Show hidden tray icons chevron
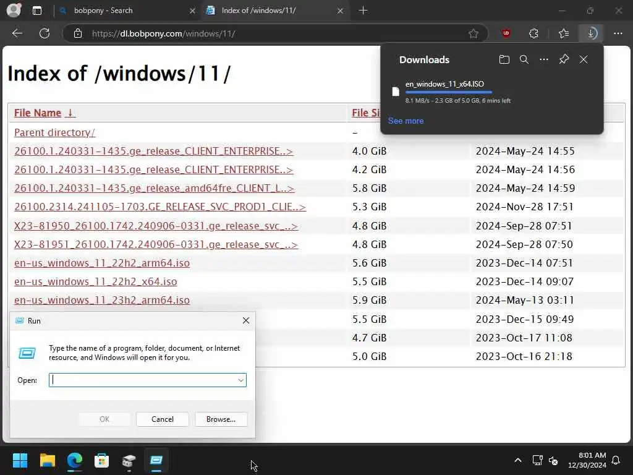 coord(518,460)
